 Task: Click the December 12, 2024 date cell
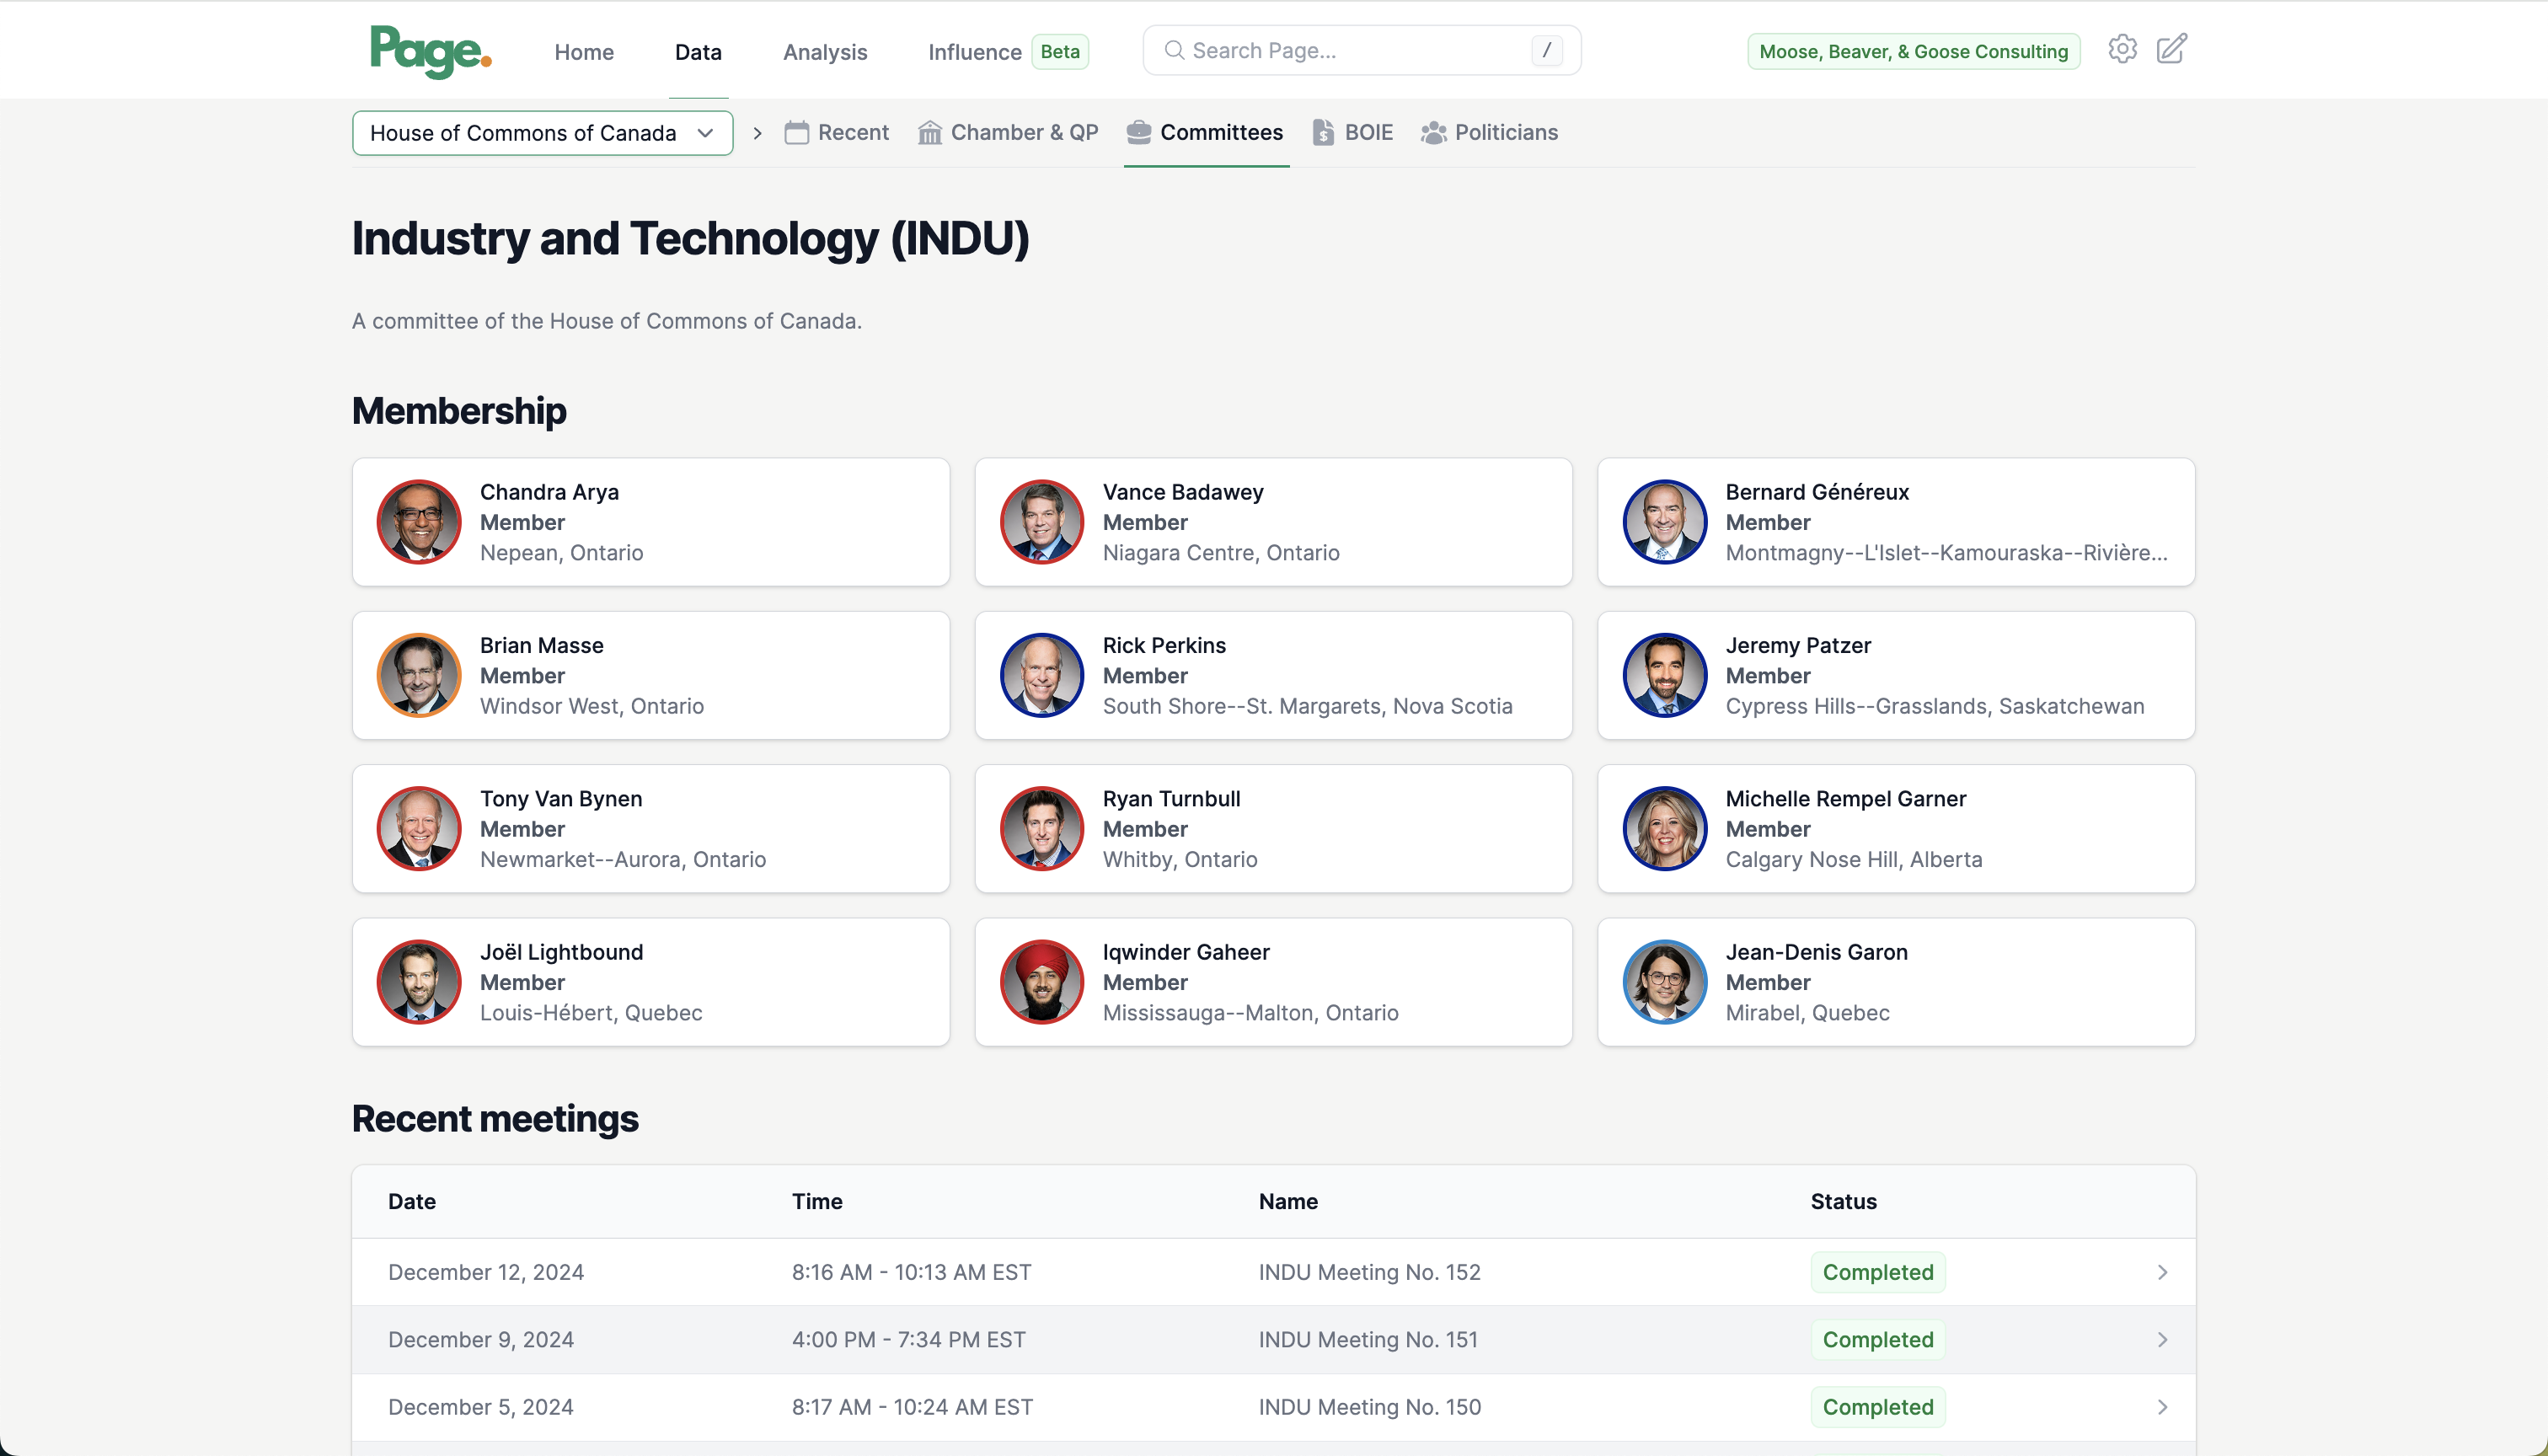coord(486,1272)
